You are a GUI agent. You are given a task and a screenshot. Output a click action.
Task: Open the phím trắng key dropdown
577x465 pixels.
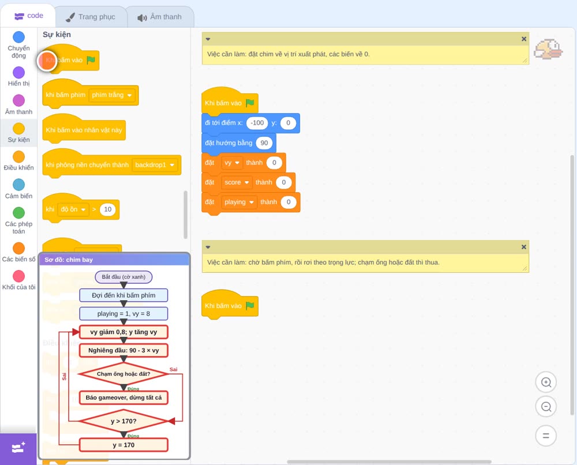pyautogui.click(x=112, y=95)
